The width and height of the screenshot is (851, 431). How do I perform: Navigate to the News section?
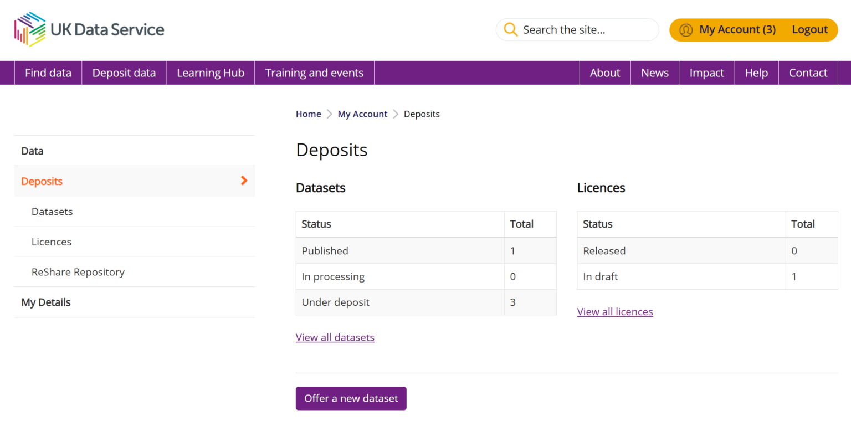point(654,73)
